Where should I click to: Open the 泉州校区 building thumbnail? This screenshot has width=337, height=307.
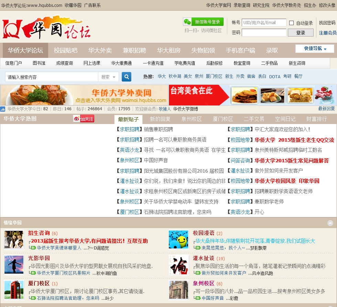click(178, 290)
